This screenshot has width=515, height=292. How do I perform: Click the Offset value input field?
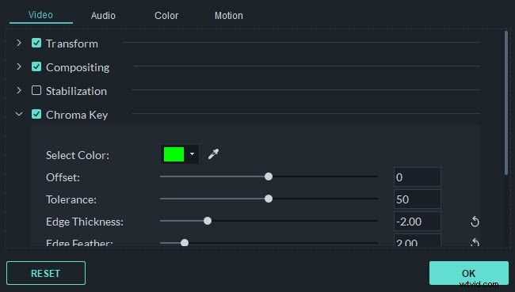pyautogui.click(x=417, y=177)
